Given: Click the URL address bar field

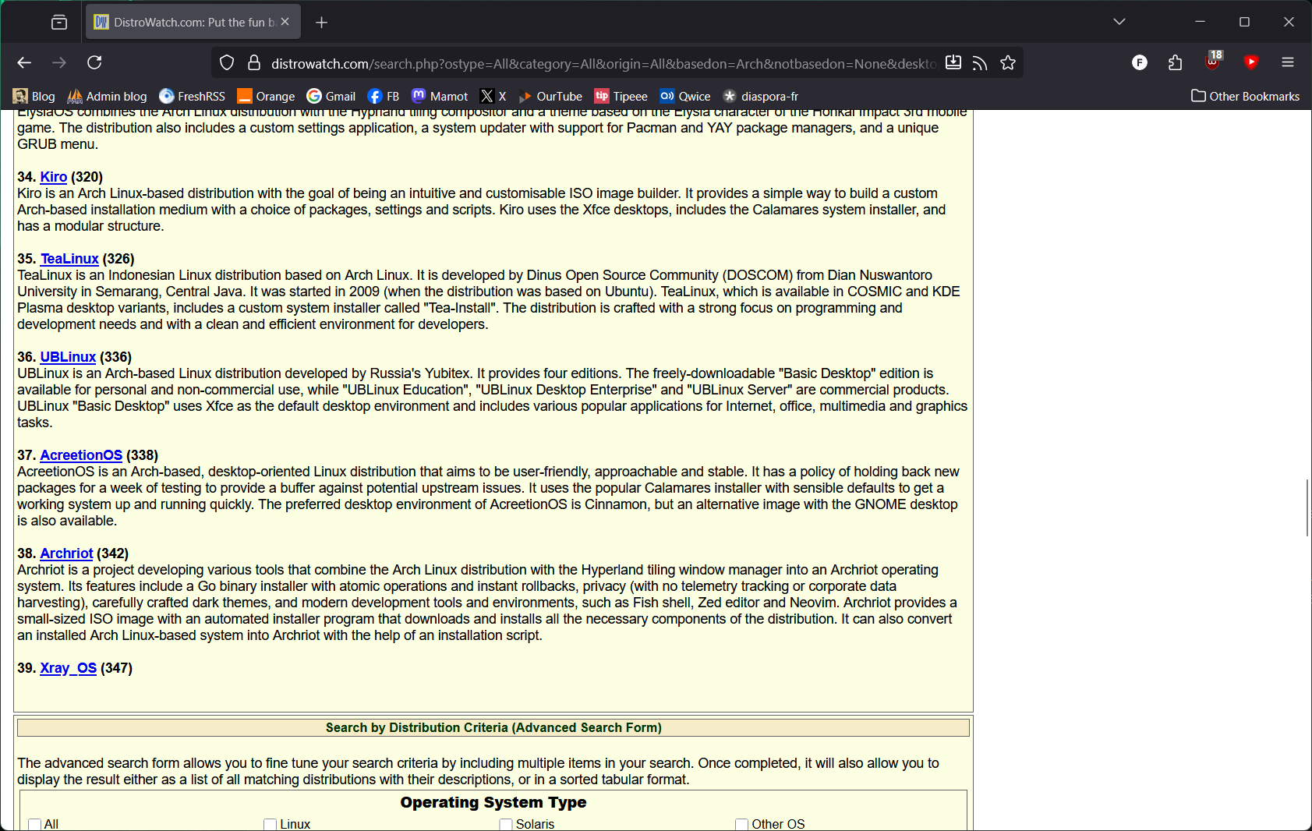Looking at the screenshot, I should coord(600,63).
